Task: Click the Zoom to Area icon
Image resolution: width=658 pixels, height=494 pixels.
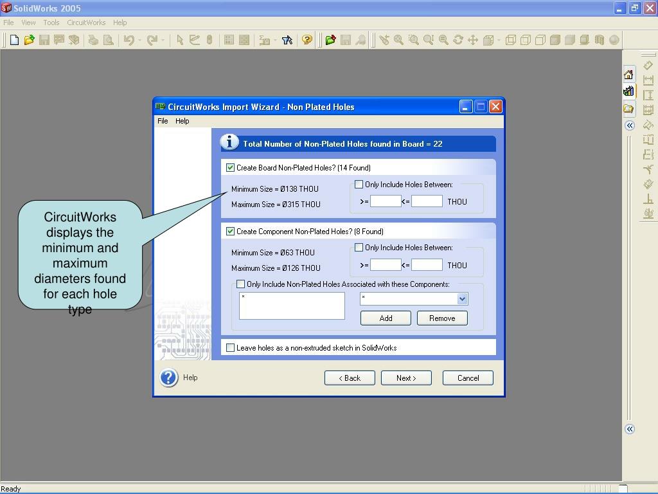Action: (414, 40)
